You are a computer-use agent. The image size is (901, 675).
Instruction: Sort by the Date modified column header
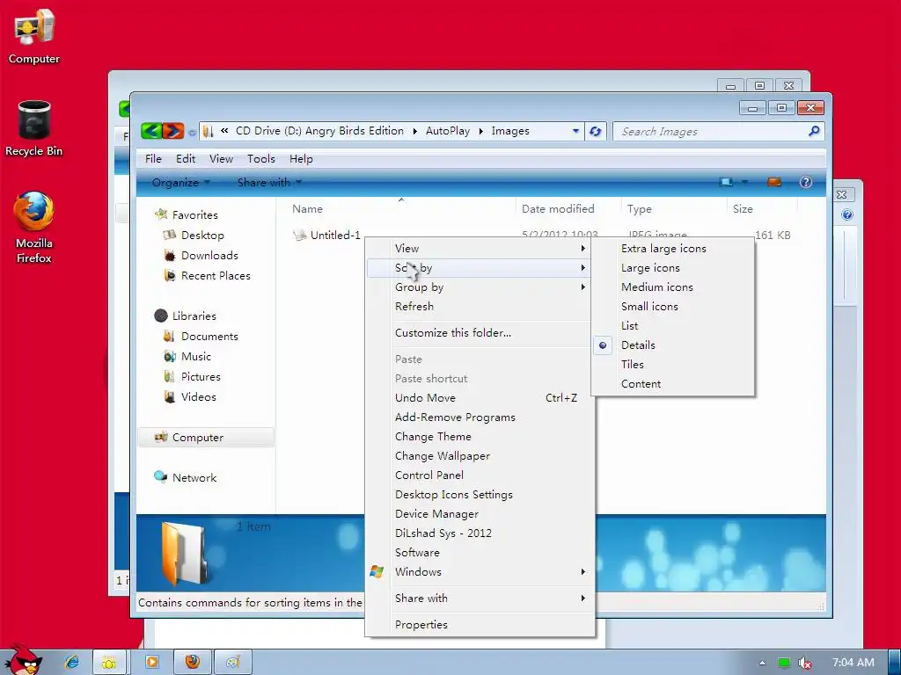tap(568, 209)
